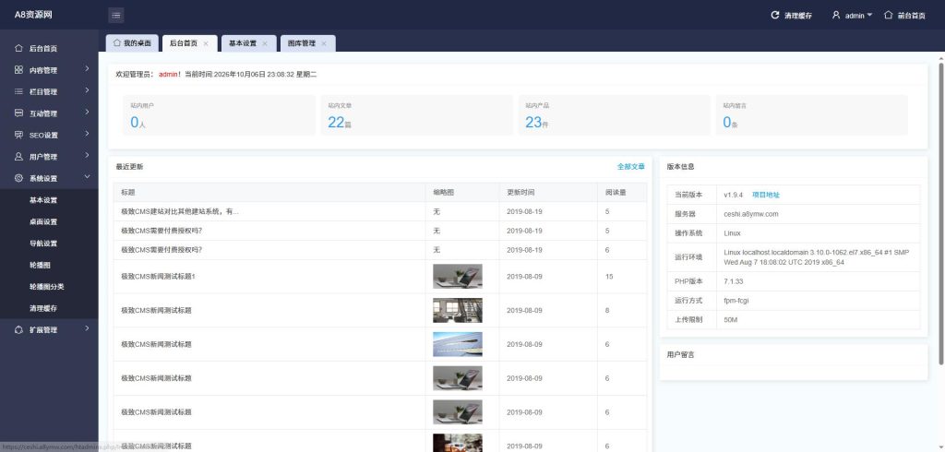Image resolution: width=945 pixels, height=452 pixels.
Task: Click the 版本信息 panel heading
Action: click(x=680, y=166)
